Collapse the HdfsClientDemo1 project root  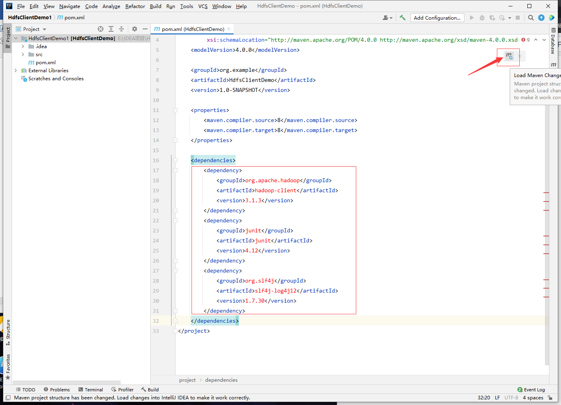[x=16, y=39]
